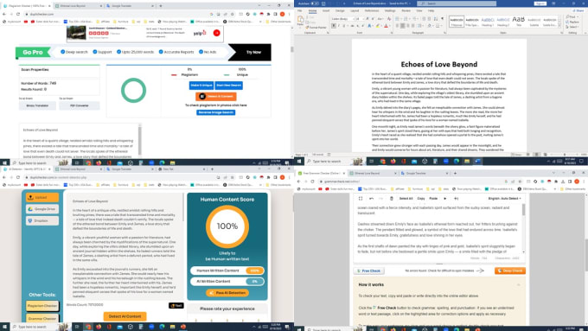Click the Share button in Word
Screen dimensions: 588x331
tap(579, 11)
